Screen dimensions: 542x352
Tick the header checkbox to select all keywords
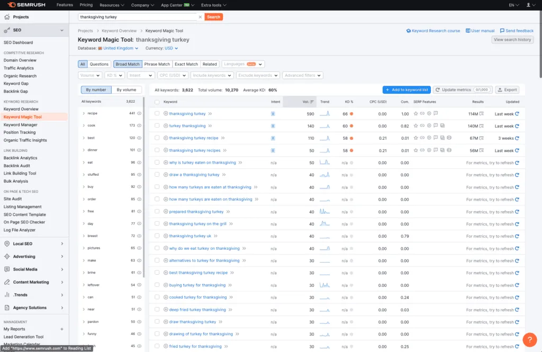click(x=157, y=103)
